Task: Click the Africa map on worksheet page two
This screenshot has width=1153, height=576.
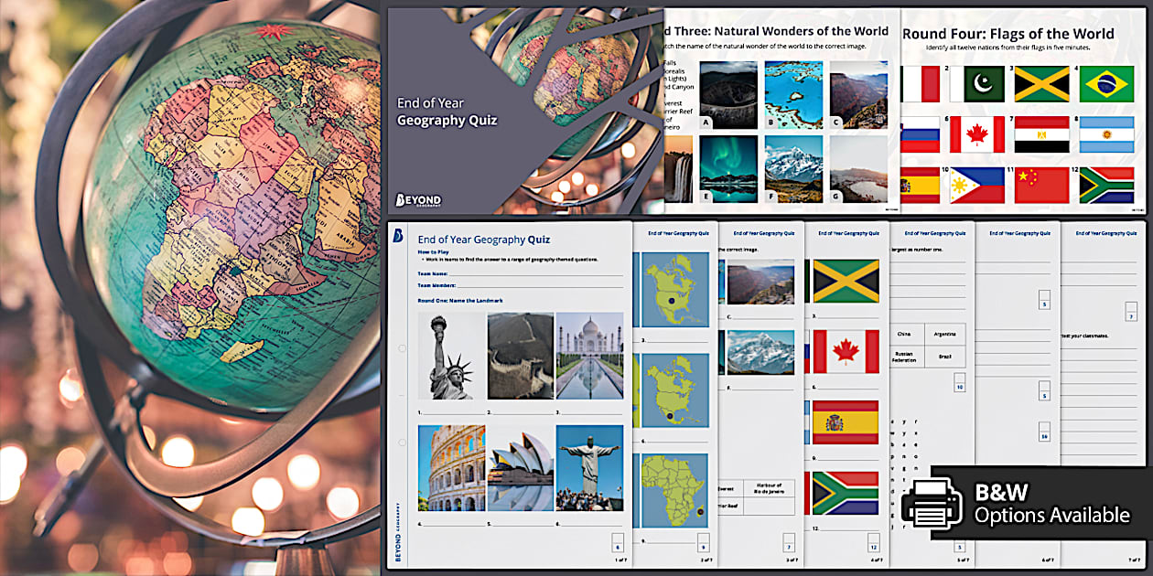Action: pos(674,490)
